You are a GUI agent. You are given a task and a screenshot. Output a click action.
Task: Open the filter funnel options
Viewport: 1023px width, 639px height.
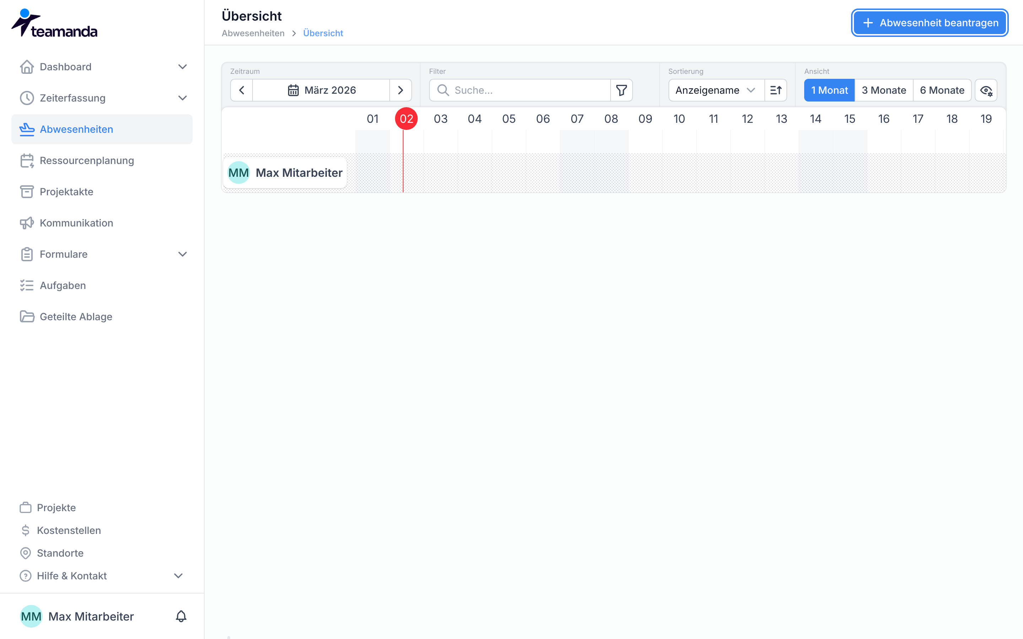tap(621, 90)
